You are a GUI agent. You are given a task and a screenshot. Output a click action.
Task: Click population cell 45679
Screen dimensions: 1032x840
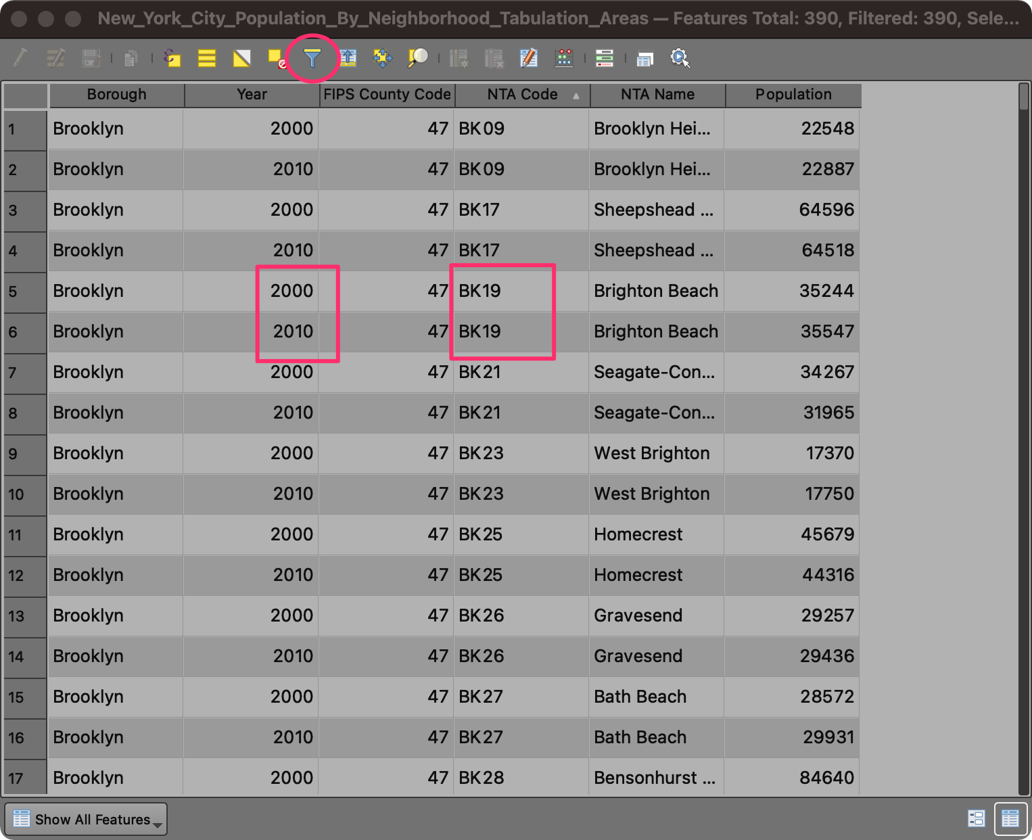point(792,535)
